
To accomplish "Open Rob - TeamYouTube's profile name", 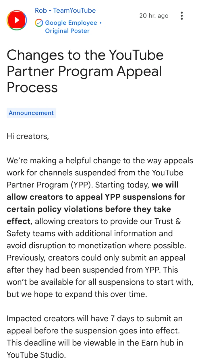I will (x=65, y=11).
